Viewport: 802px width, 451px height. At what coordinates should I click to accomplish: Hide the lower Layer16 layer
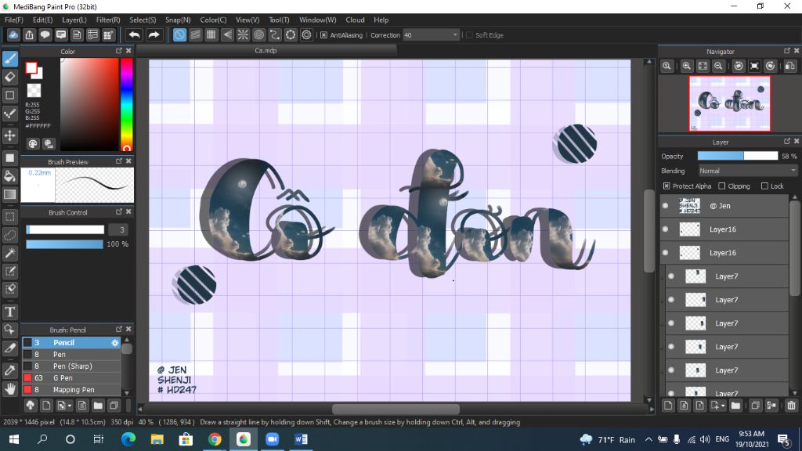(666, 253)
